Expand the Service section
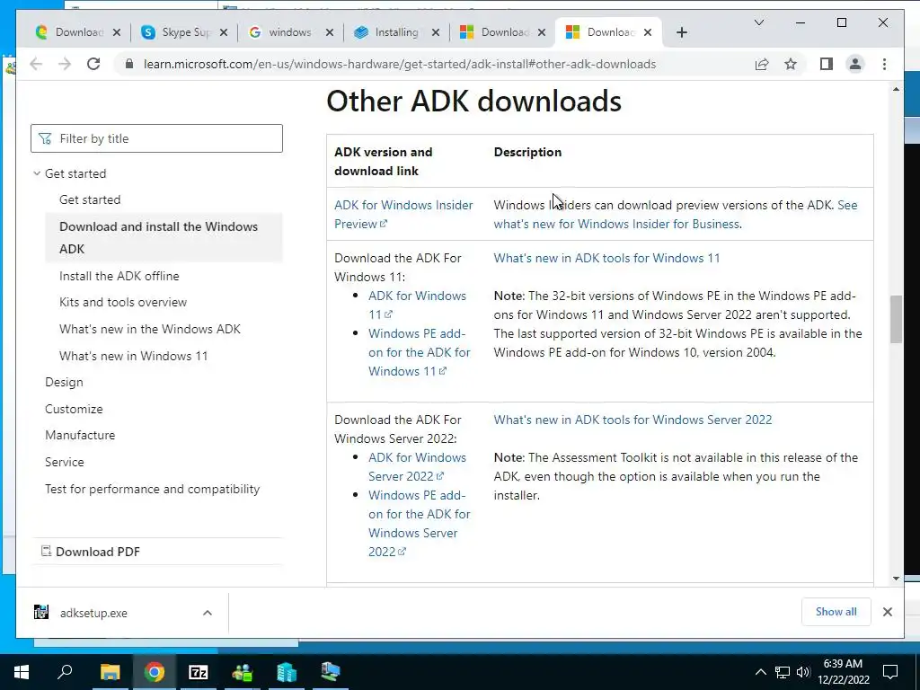920x690 pixels. (x=65, y=463)
